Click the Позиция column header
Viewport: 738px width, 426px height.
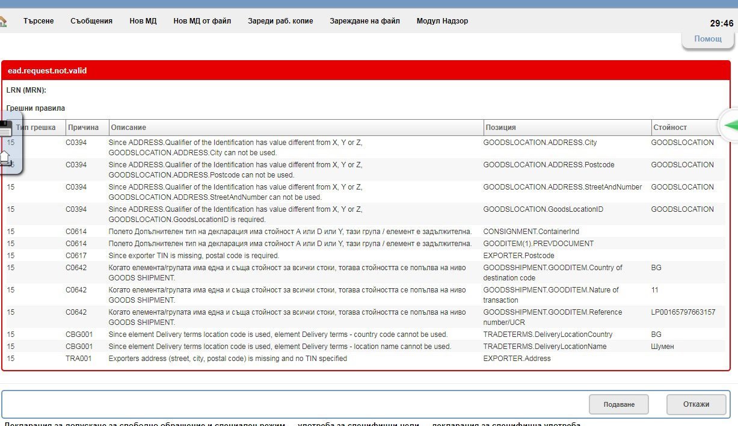point(501,128)
